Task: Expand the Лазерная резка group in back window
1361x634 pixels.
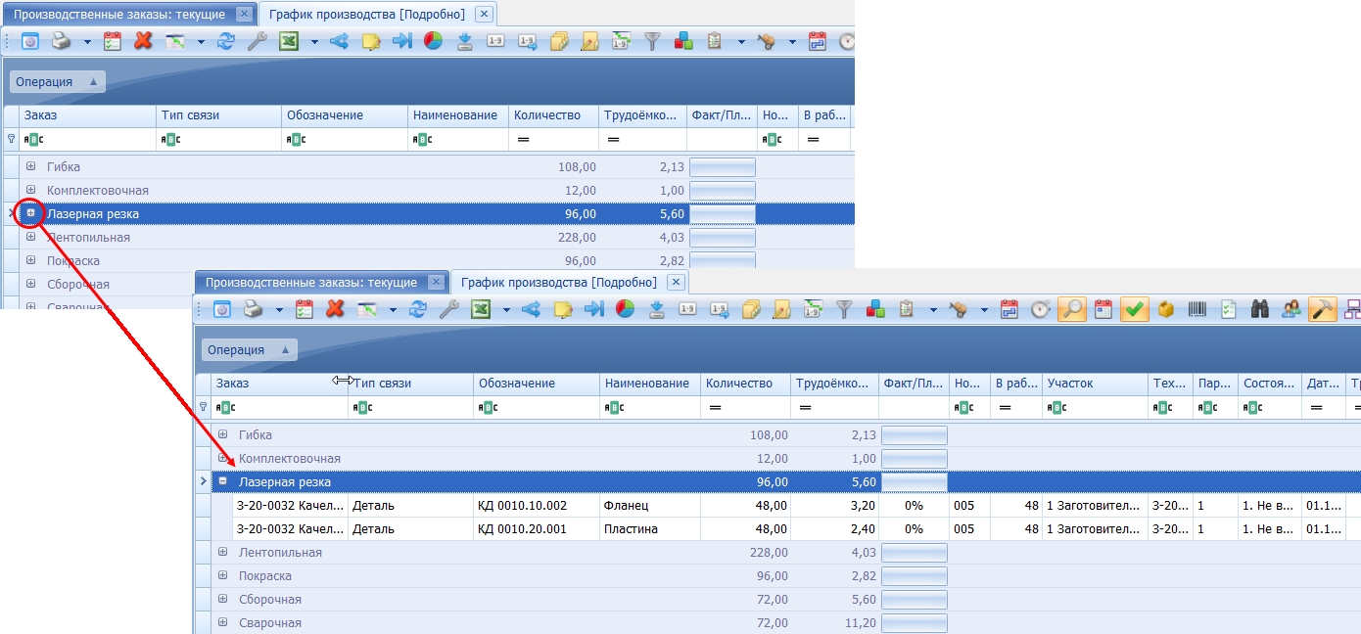Action: click(x=30, y=213)
